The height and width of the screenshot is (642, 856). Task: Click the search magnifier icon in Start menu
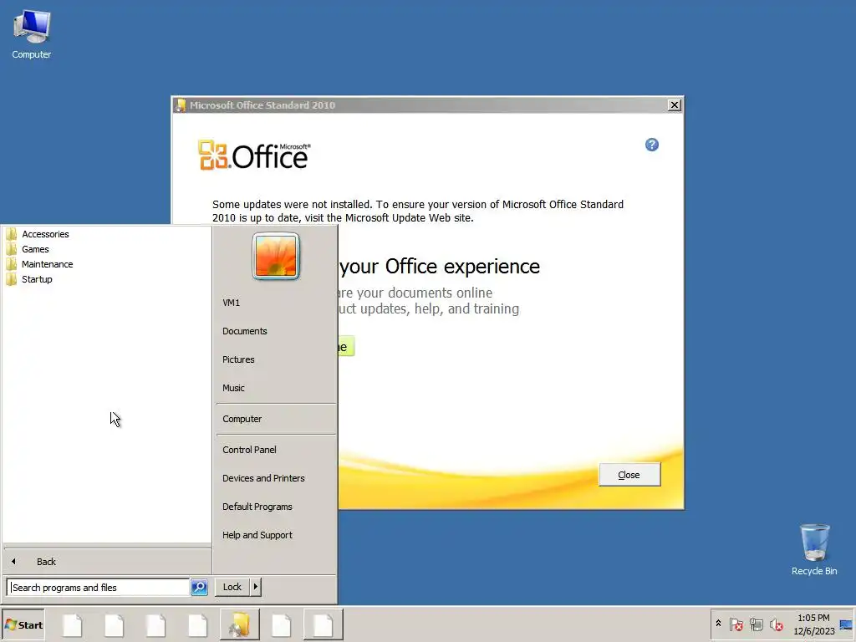pyautogui.click(x=199, y=588)
